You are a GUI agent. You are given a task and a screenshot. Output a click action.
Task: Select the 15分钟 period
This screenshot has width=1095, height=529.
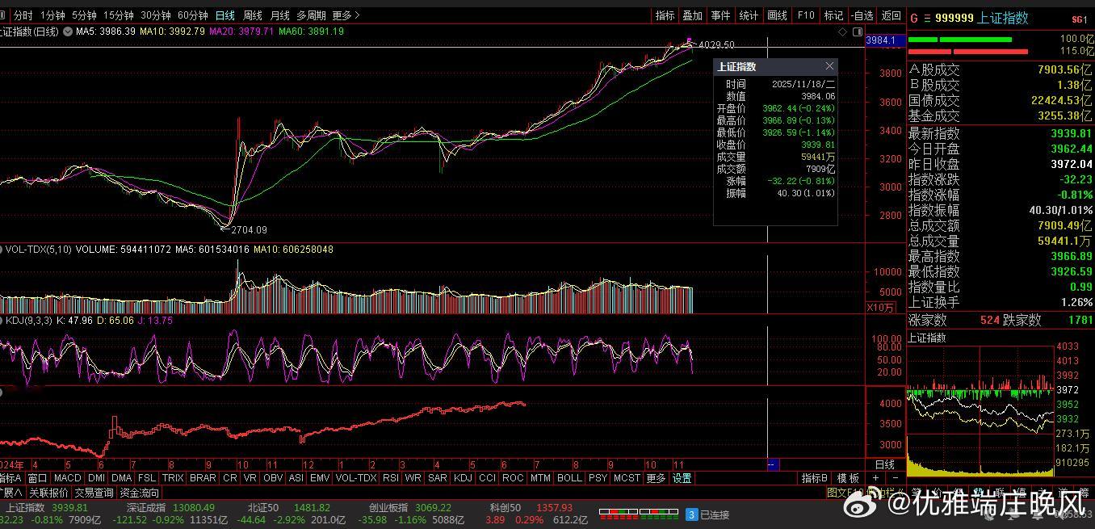(118, 15)
